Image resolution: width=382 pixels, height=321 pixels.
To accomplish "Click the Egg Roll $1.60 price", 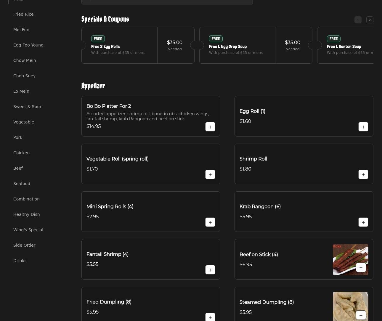I will point(245,121).
